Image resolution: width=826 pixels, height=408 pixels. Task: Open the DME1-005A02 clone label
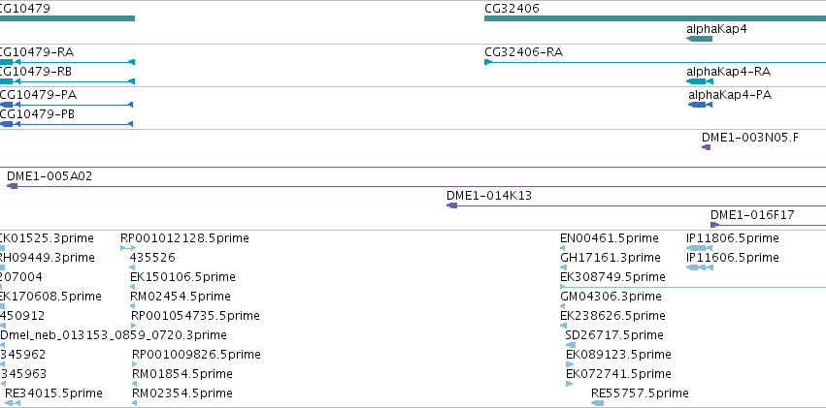coord(50,176)
